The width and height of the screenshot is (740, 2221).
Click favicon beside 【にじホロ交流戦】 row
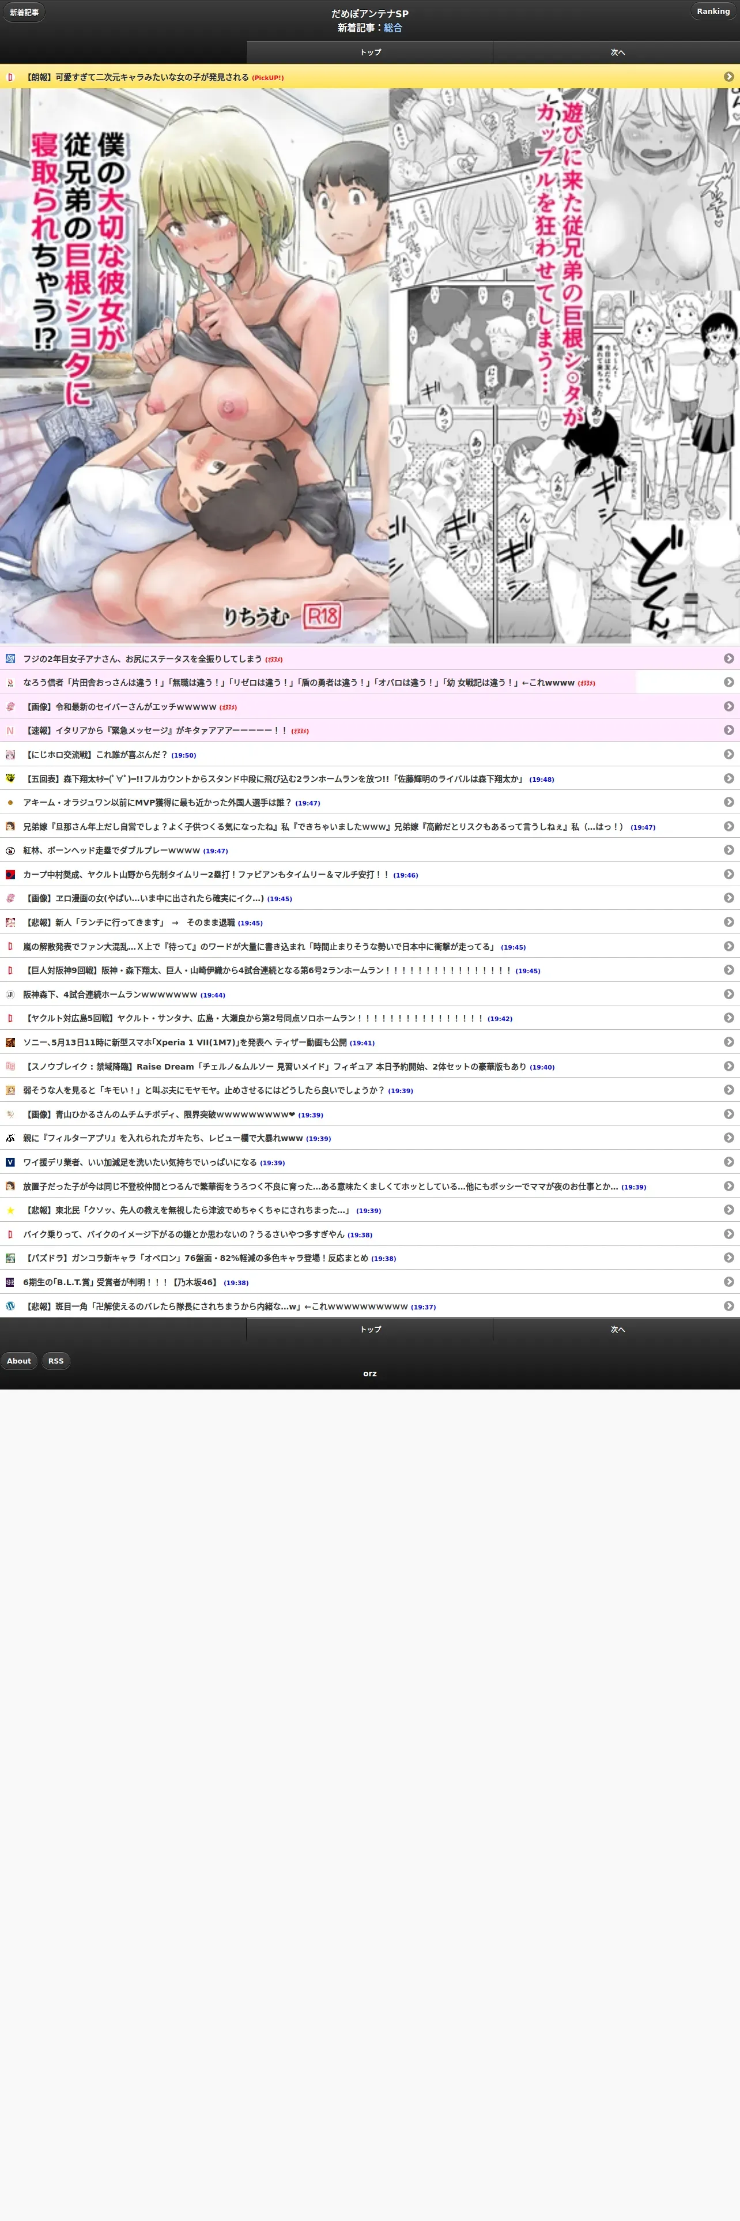10,754
